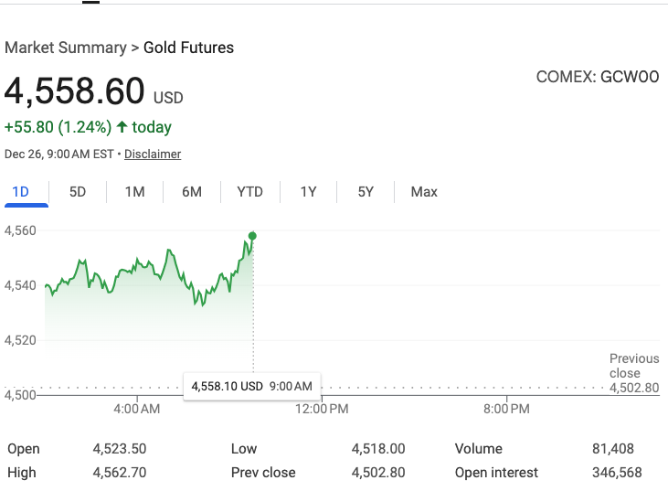
Task: Switch to the 5D chart tab
Action: click(78, 192)
